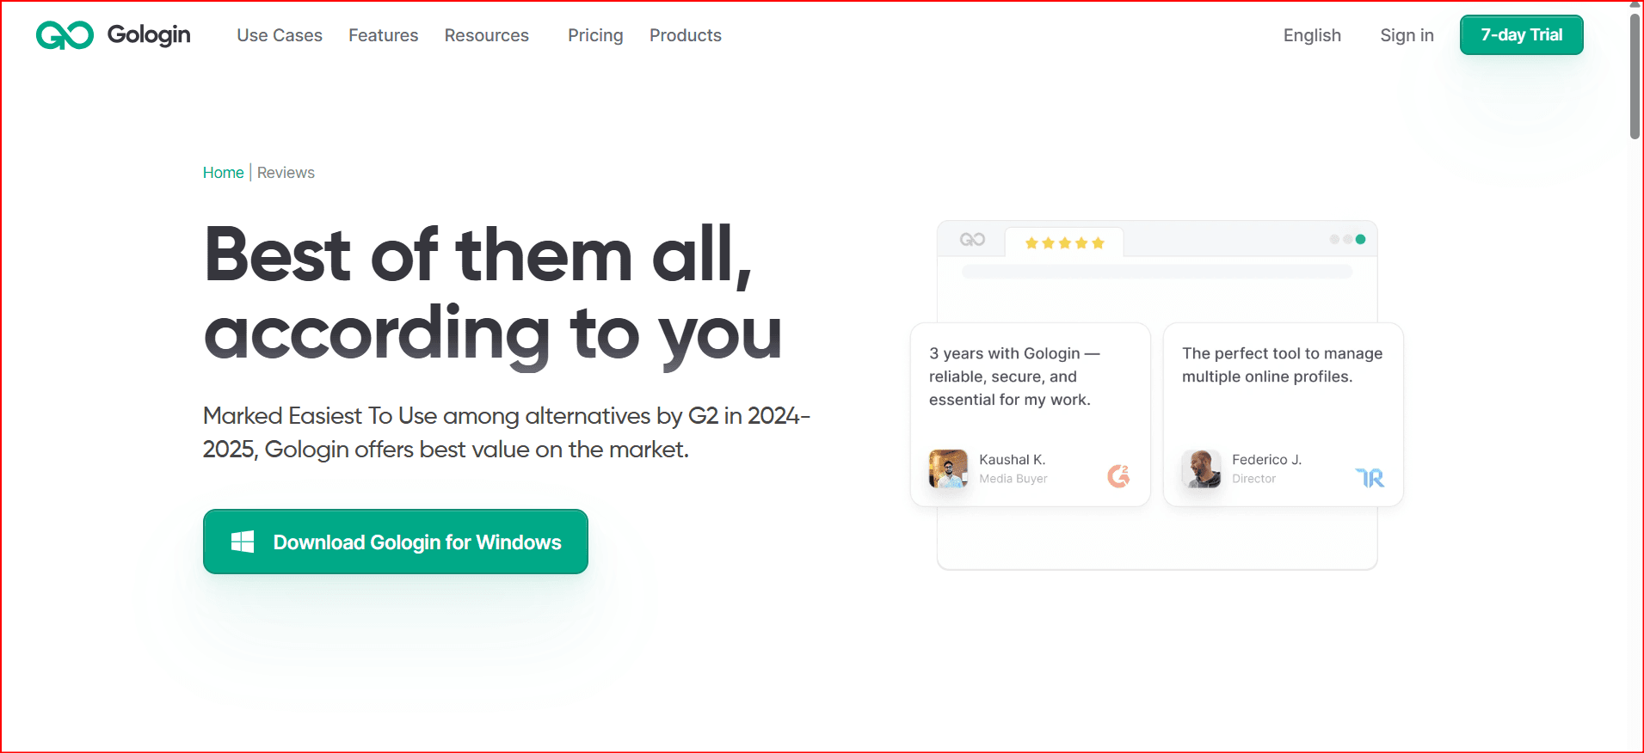This screenshot has width=1644, height=753.
Task: Click the G2 logo on Kaushal's review
Action: click(1118, 475)
